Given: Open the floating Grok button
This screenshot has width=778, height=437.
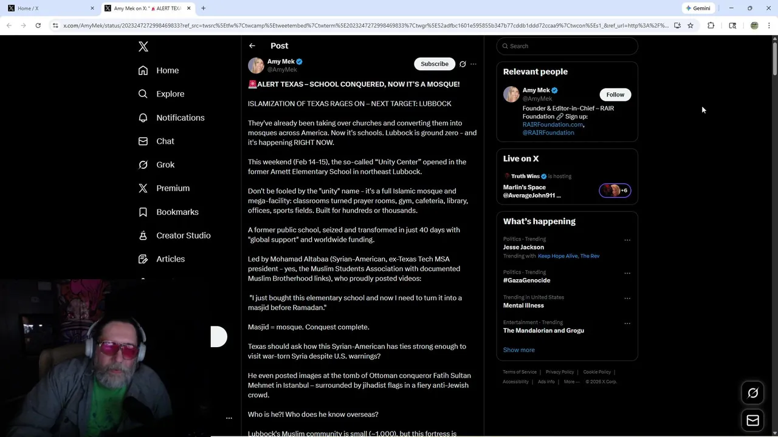Looking at the screenshot, I should tap(752, 393).
